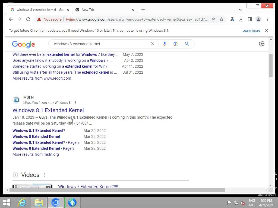This screenshot has width=278, height=208.
Task: Close the windows 8 extended kernel tab
Action: (68, 10)
